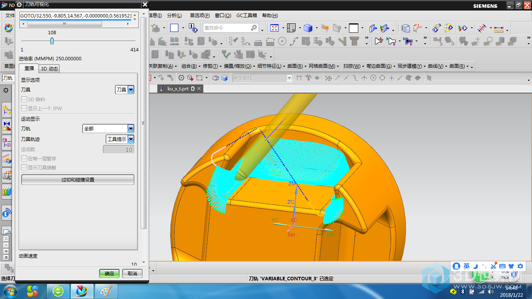The image size is (532, 299).
Task: Open the Assembly Navigator sidebar icon
Action: [x=7, y=110]
